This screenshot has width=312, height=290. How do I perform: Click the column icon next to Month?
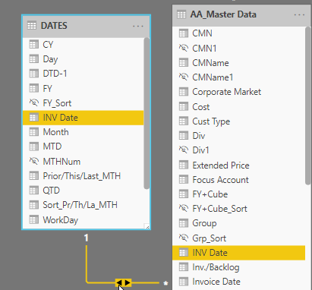(34, 132)
